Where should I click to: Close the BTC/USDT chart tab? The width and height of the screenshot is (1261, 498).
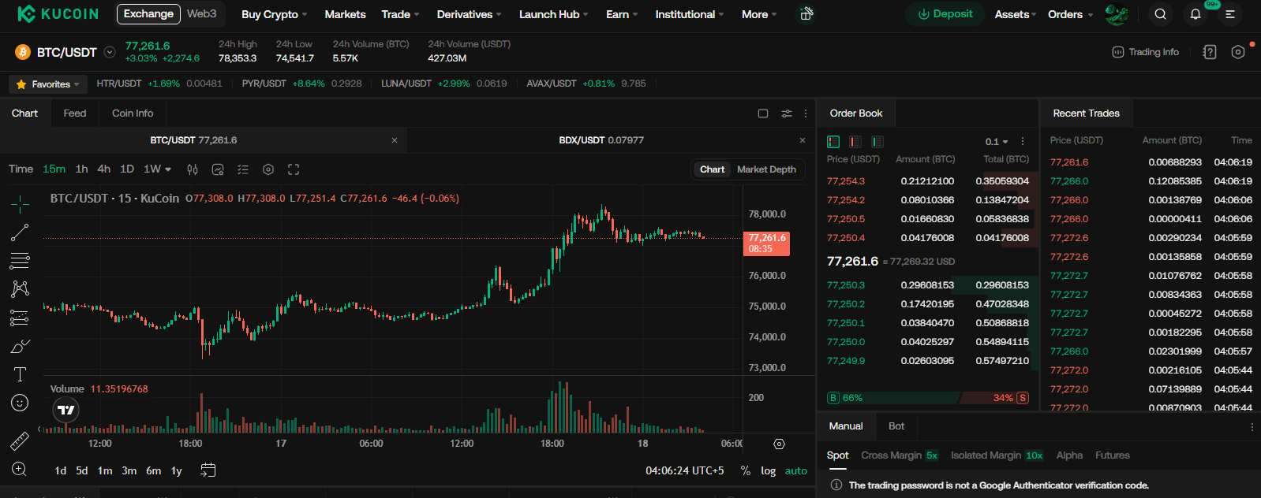(395, 140)
